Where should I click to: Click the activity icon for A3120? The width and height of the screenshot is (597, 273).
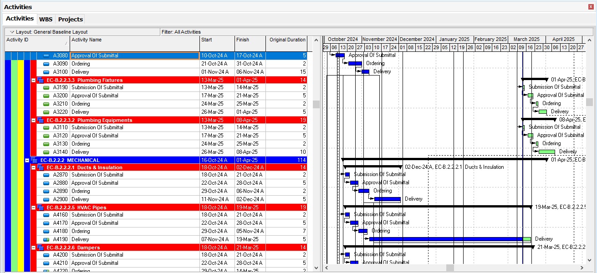pyautogui.click(x=46, y=136)
